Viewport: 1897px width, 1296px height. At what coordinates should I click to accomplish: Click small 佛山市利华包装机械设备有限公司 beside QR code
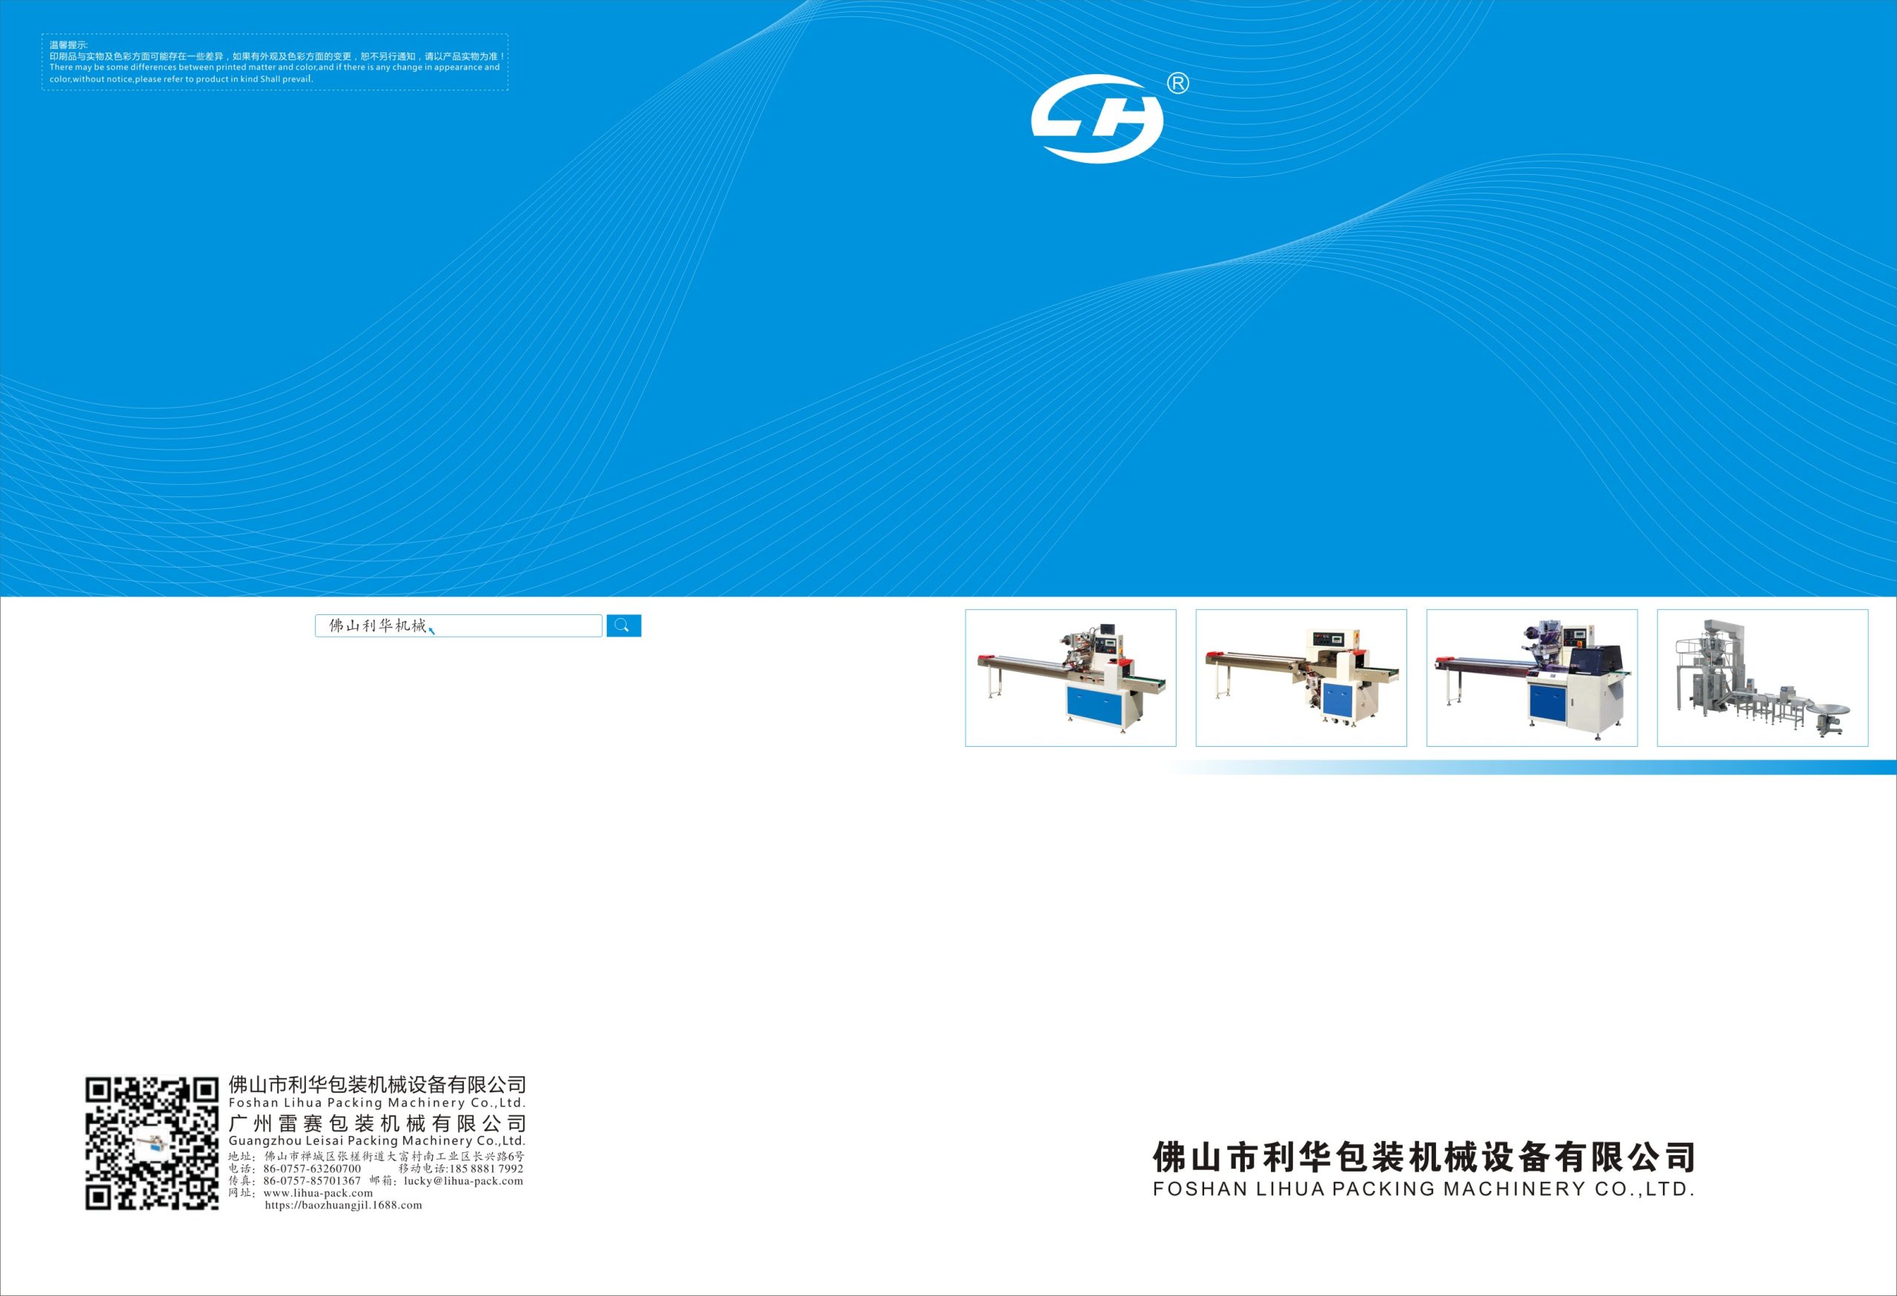click(x=377, y=1085)
